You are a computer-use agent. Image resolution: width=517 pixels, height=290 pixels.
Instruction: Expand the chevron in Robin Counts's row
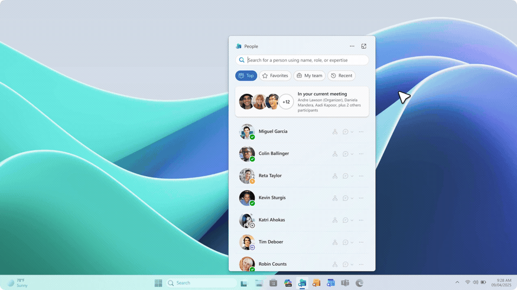click(x=352, y=264)
